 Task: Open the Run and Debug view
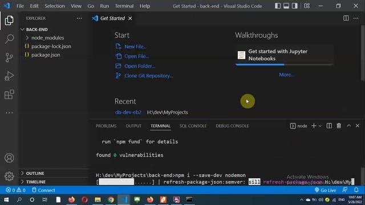9,76
